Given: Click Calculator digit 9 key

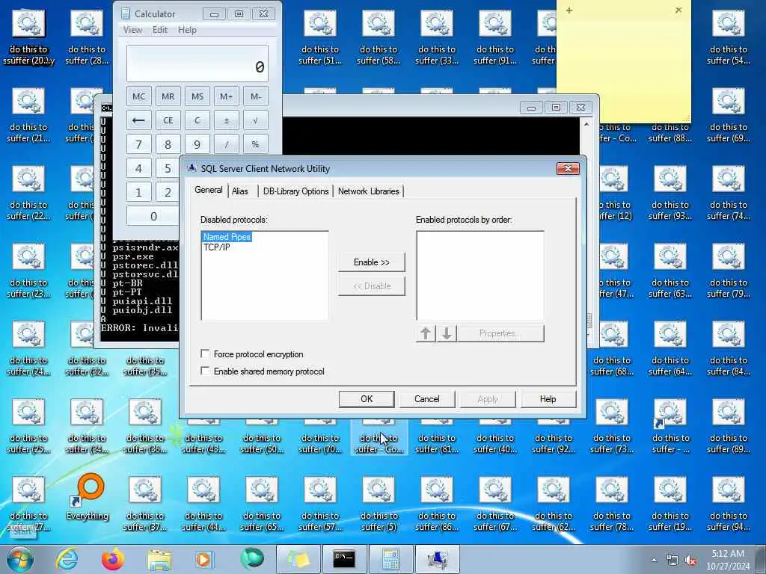Looking at the screenshot, I should 197,144.
